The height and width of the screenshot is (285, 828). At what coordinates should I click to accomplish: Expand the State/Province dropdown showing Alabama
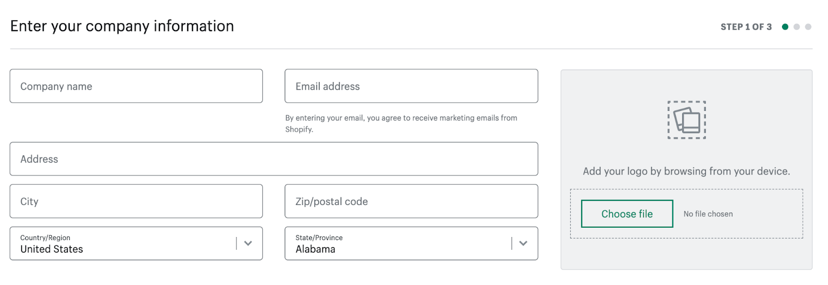point(398,243)
